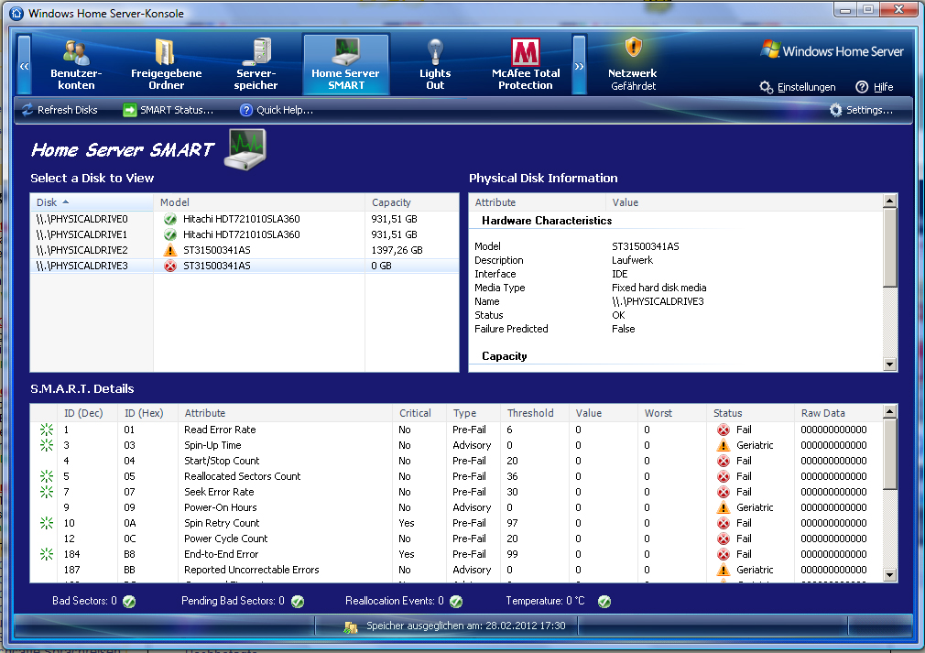Click the storage balance status bar icon
925x653 pixels.
(x=351, y=626)
